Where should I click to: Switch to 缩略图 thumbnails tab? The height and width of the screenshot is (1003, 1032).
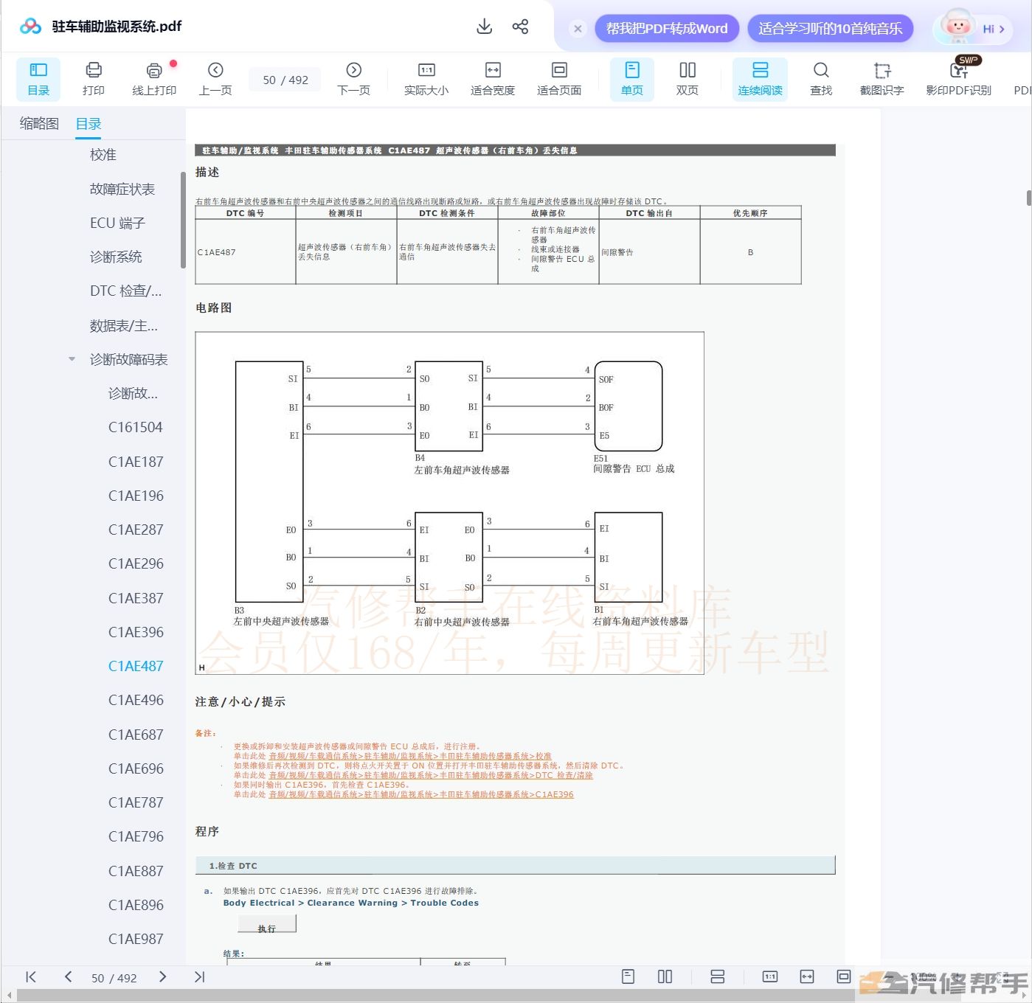point(39,123)
